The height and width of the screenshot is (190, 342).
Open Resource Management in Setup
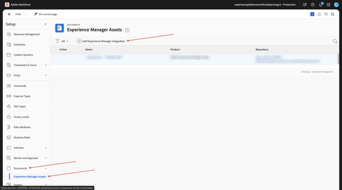click(26, 34)
